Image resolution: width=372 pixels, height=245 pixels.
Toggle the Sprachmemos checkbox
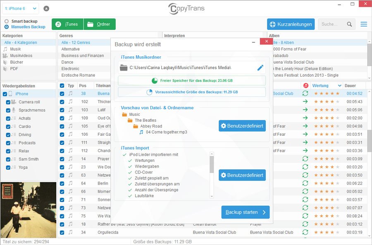pos(8,110)
